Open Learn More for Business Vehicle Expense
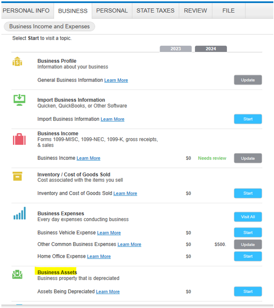Viewport: 274px width, 308px height. pos(109,233)
